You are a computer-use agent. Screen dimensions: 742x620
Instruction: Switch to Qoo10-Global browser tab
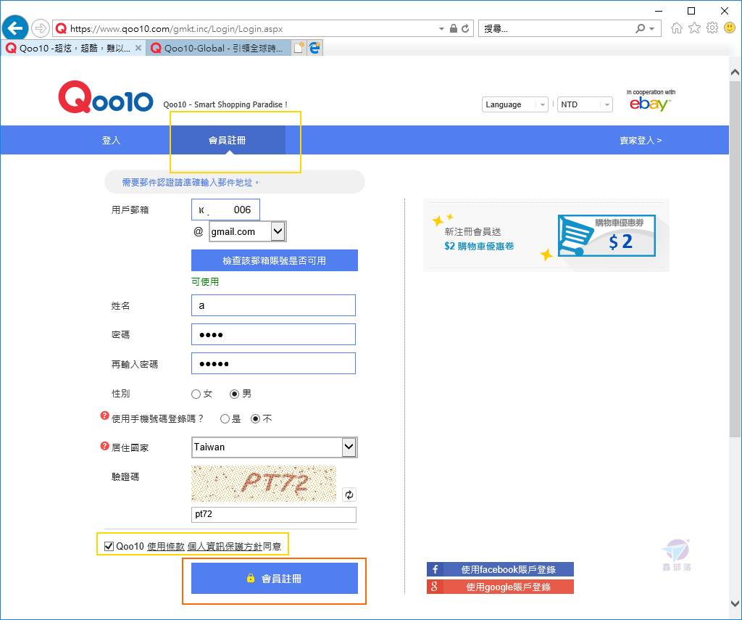[x=218, y=48]
